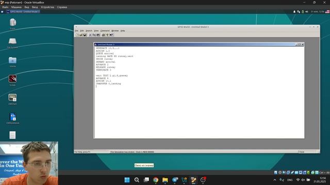Click the document file icon below OMNotebook
The image size is (330, 185).
tap(12, 135)
